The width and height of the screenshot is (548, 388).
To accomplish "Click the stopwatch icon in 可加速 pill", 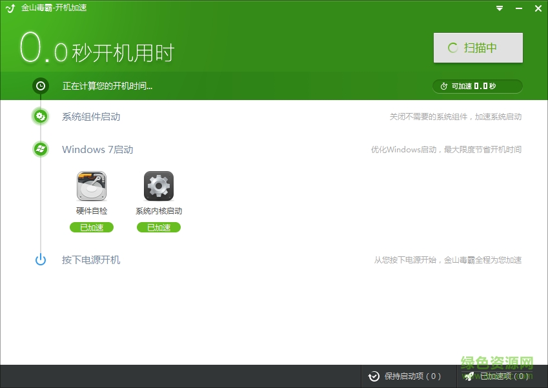I will pyautogui.click(x=444, y=87).
